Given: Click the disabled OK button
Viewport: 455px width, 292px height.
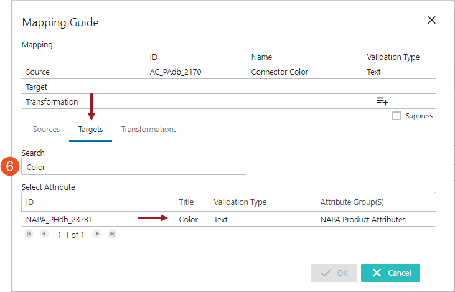Looking at the screenshot, I should (334, 273).
